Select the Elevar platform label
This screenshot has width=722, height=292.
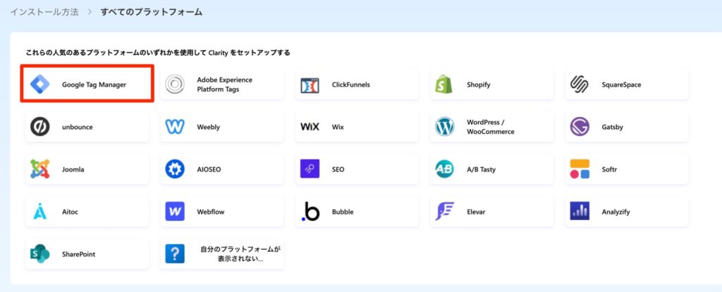tap(476, 212)
